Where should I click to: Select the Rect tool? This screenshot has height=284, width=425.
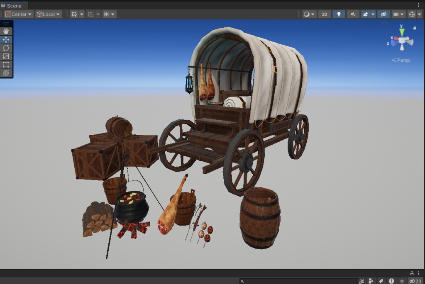6,65
